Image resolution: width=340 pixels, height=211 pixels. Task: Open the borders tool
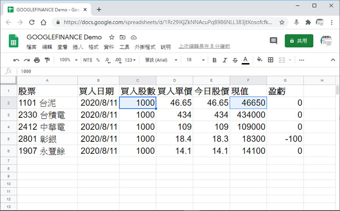coord(271,60)
